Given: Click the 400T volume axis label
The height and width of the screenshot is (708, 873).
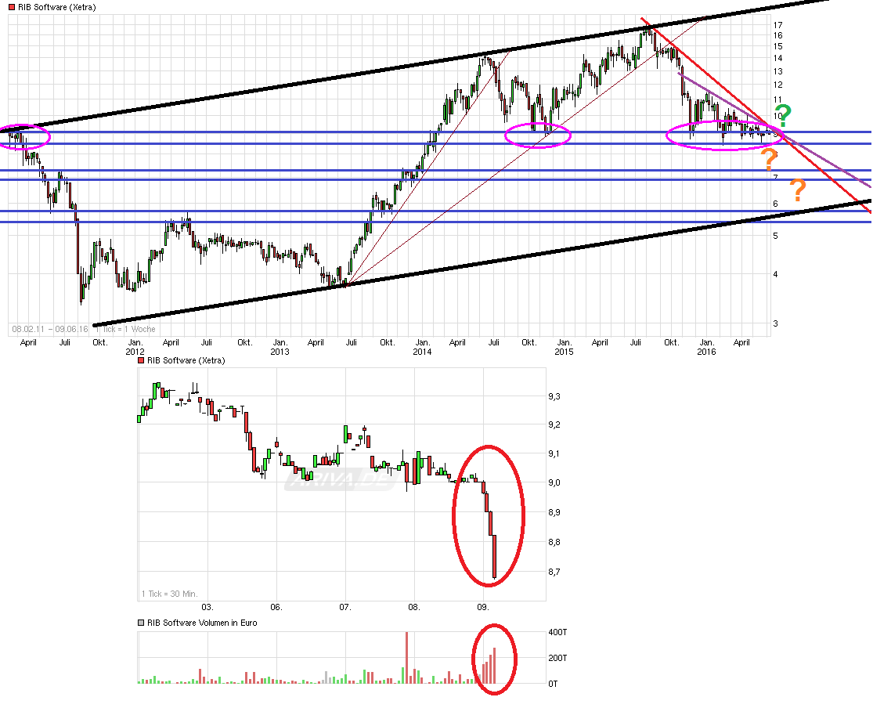Looking at the screenshot, I should click(x=557, y=632).
